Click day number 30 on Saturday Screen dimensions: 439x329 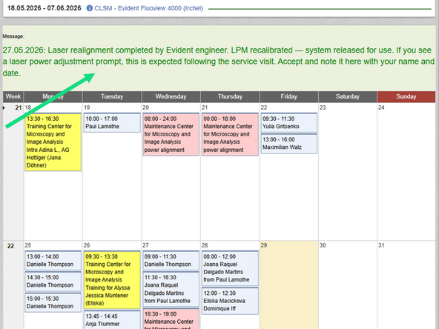323,245
